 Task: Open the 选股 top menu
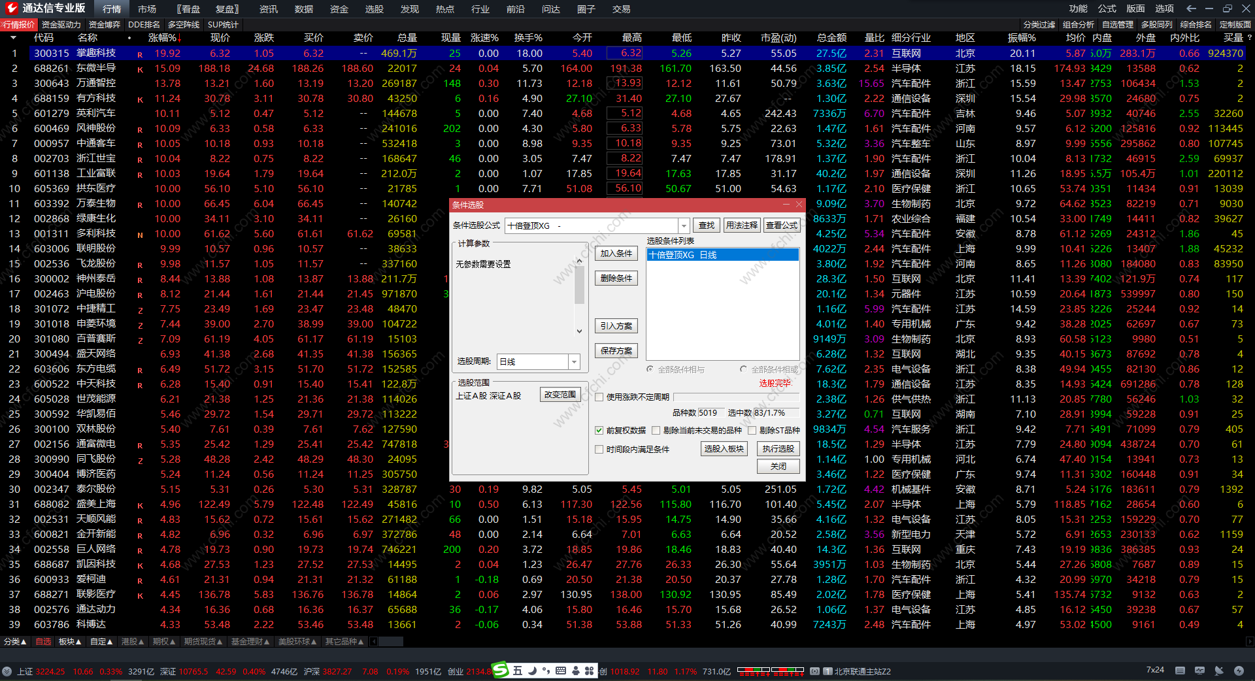pyautogui.click(x=375, y=8)
